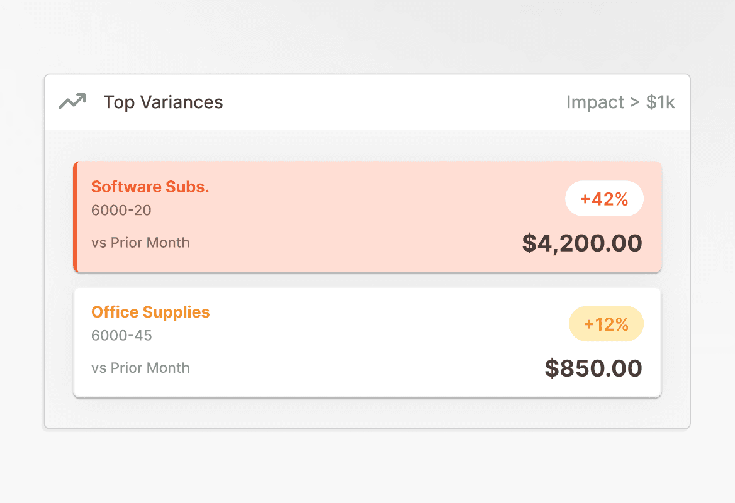
Task: Click the +12% variance badge
Action: point(606,324)
